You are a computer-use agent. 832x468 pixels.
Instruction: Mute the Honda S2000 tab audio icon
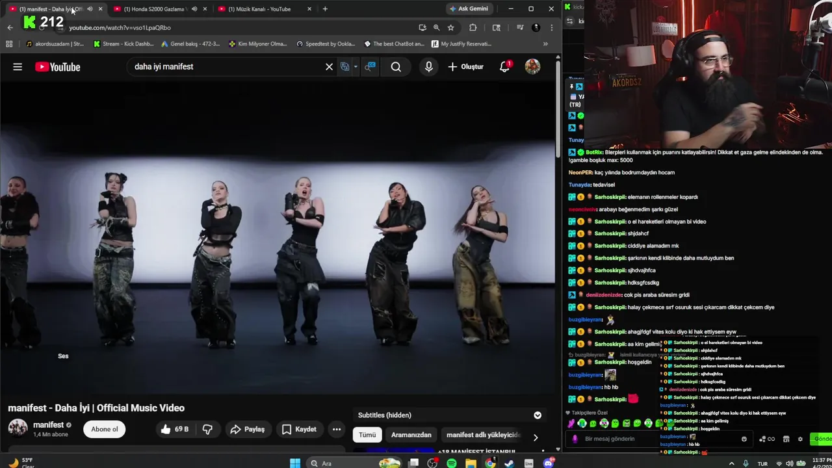point(194,9)
